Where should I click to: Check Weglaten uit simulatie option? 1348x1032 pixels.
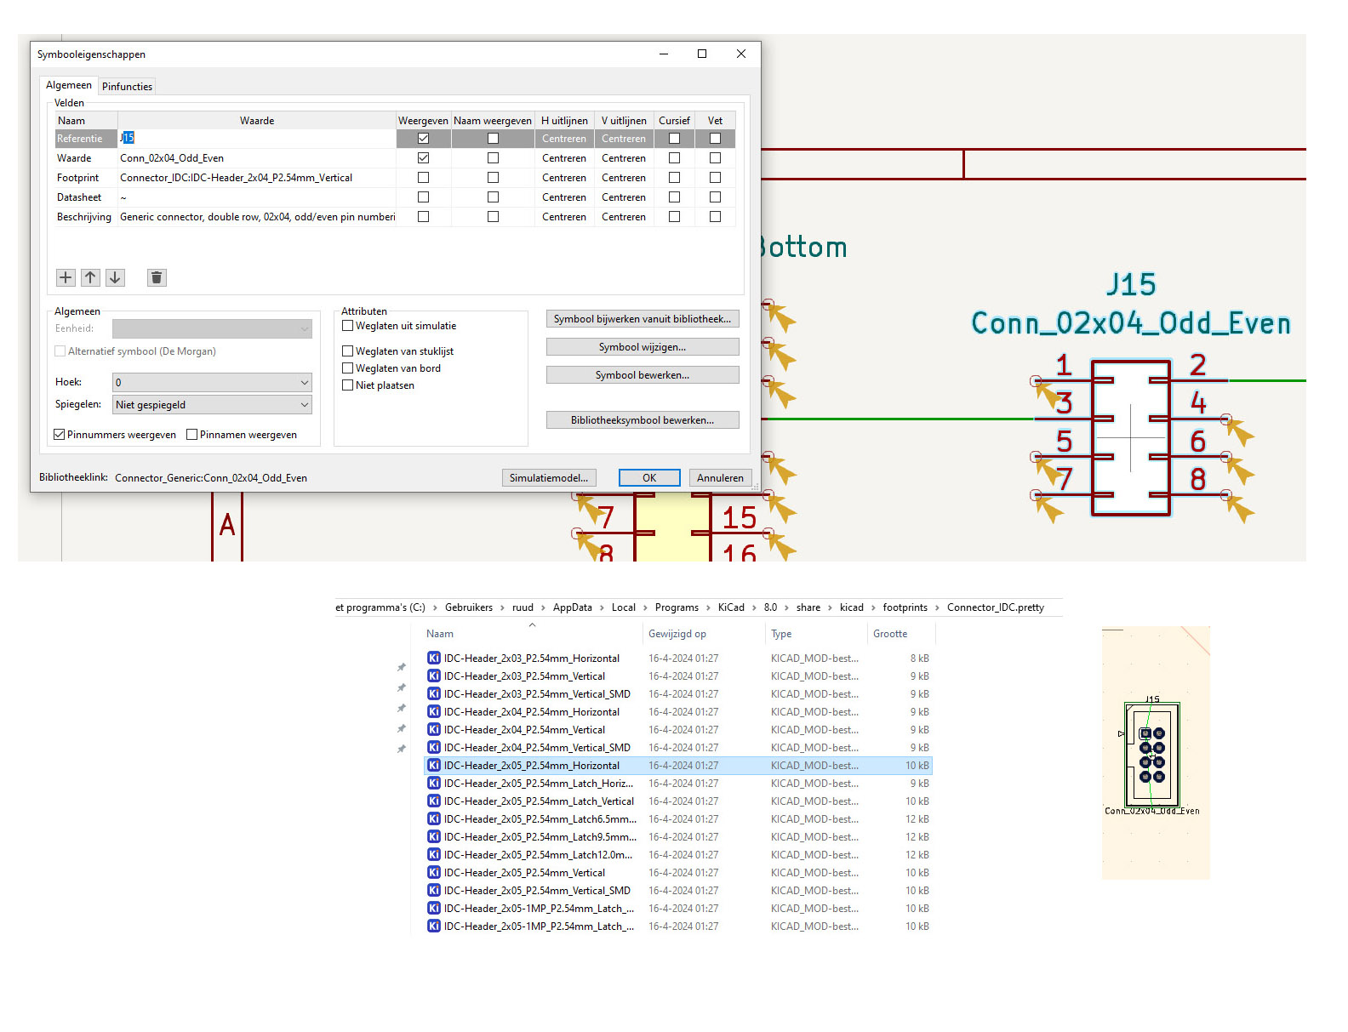(347, 325)
